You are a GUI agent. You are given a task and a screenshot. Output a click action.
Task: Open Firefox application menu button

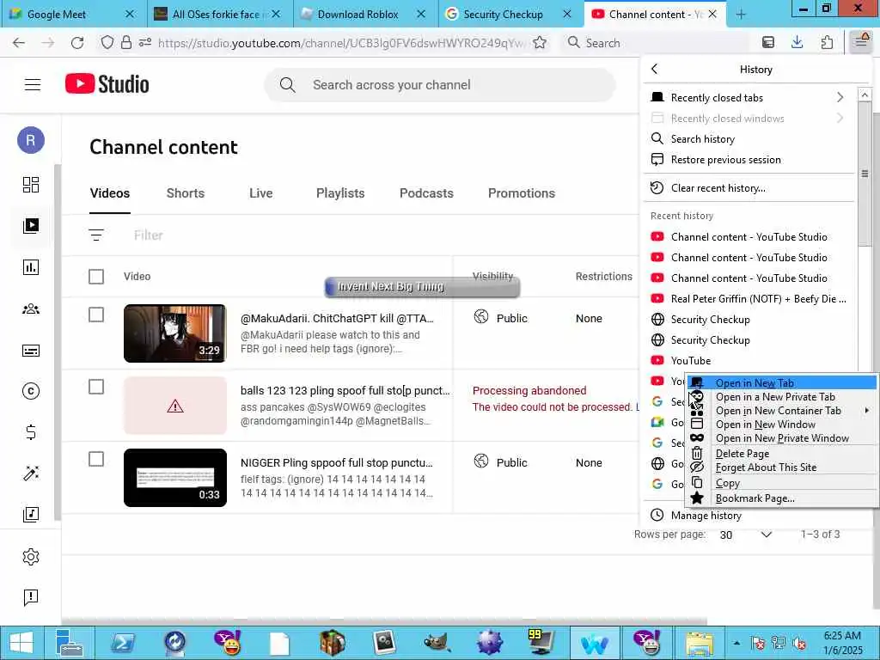click(x=860, y=41)
